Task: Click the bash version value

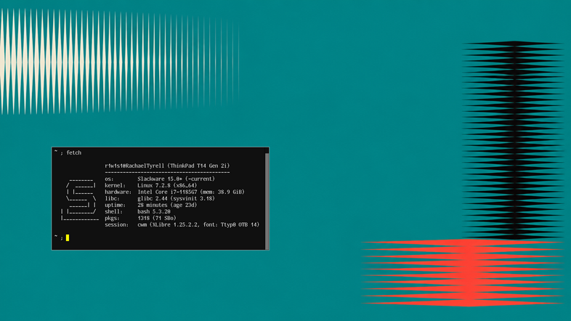Action: [x=154, y=211]
